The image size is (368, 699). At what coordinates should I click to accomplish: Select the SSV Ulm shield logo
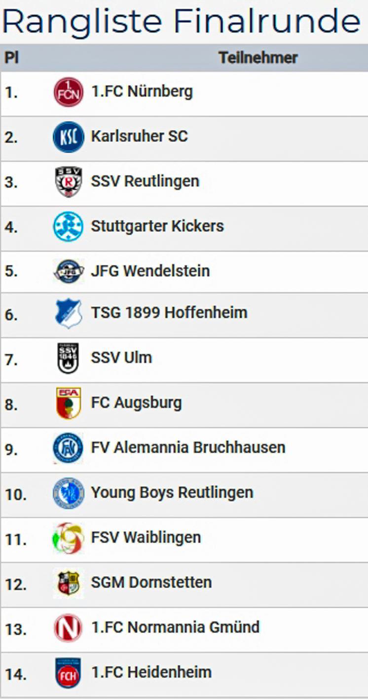(x=68, y=358)
